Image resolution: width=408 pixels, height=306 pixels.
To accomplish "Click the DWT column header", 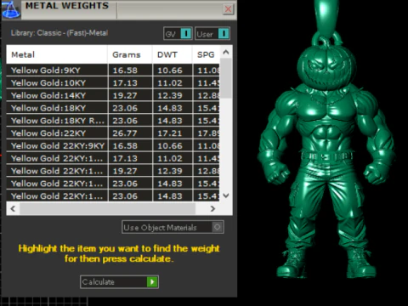I will (173, 54).
